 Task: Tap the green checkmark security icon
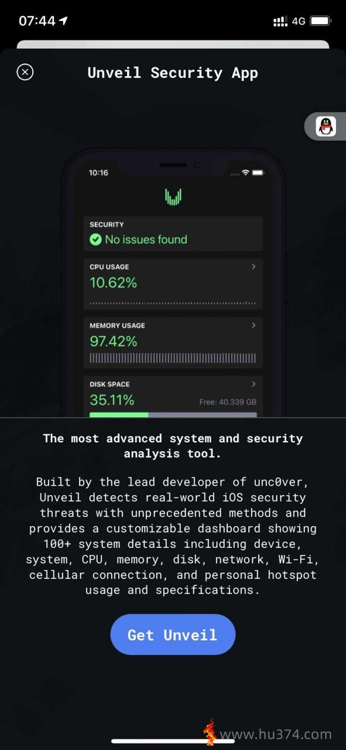pyautogui.click(x=95, y=239)
